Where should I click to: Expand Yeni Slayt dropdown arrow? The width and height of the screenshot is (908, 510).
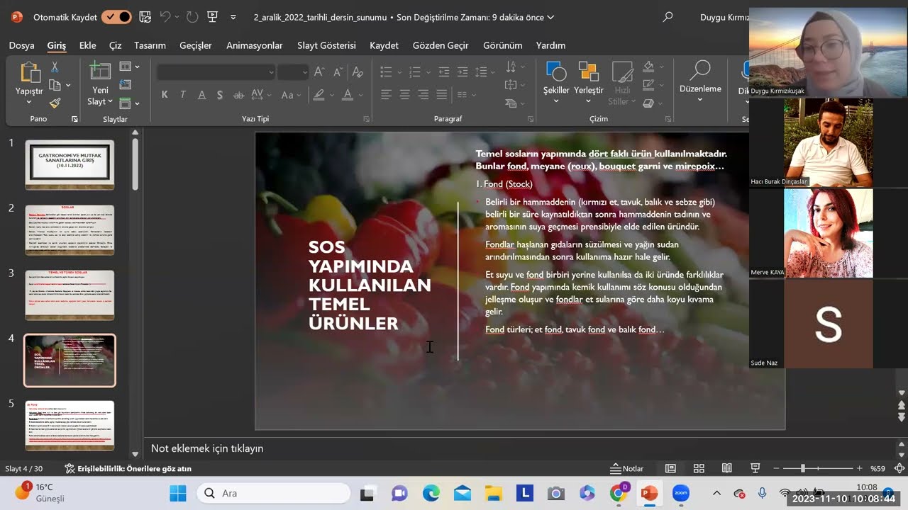click(110, 102)
